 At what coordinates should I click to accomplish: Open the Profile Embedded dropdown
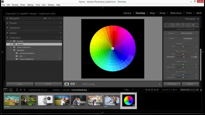(x=188, y=39)
